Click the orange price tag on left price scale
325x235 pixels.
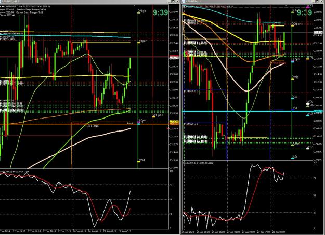[174, 123]
